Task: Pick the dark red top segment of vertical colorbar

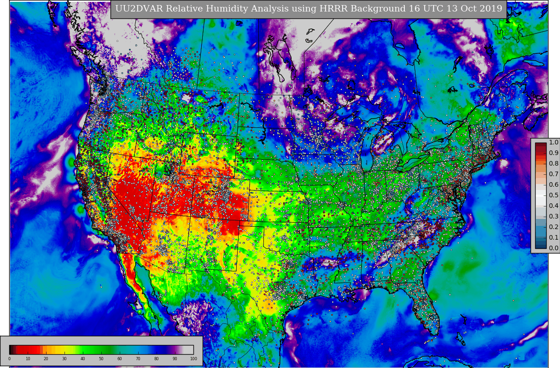Action: (x=541, y=145)
